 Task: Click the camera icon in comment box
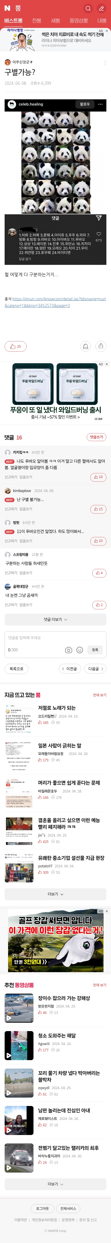pos(68,650)
